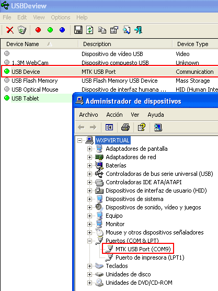Select MTK USB Port (COM9) tree item
218x291 pixels.
pyautogui.click(x=143, y=249)
